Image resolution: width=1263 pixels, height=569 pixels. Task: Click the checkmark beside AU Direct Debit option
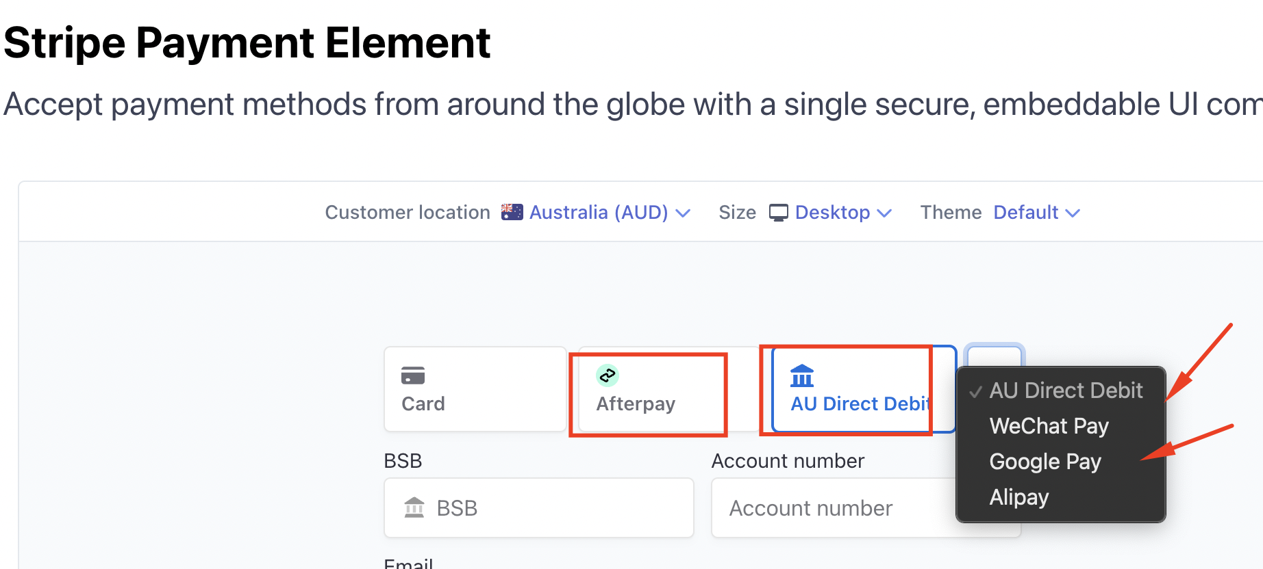click(x=975, y=391)
